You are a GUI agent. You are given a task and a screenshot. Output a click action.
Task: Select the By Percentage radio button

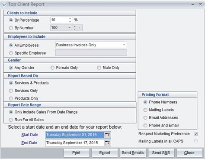pos(11,20)
